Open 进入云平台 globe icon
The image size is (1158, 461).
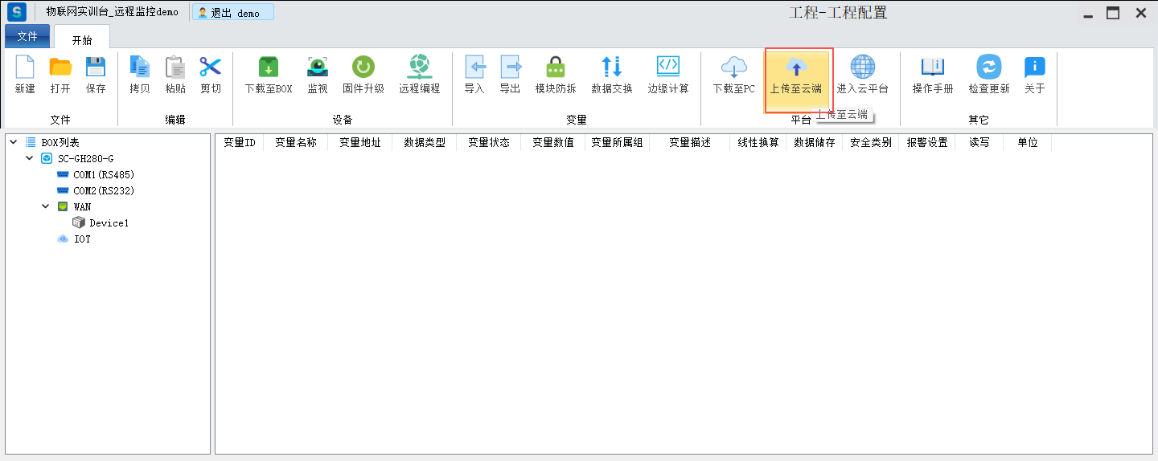coord(862,67)
